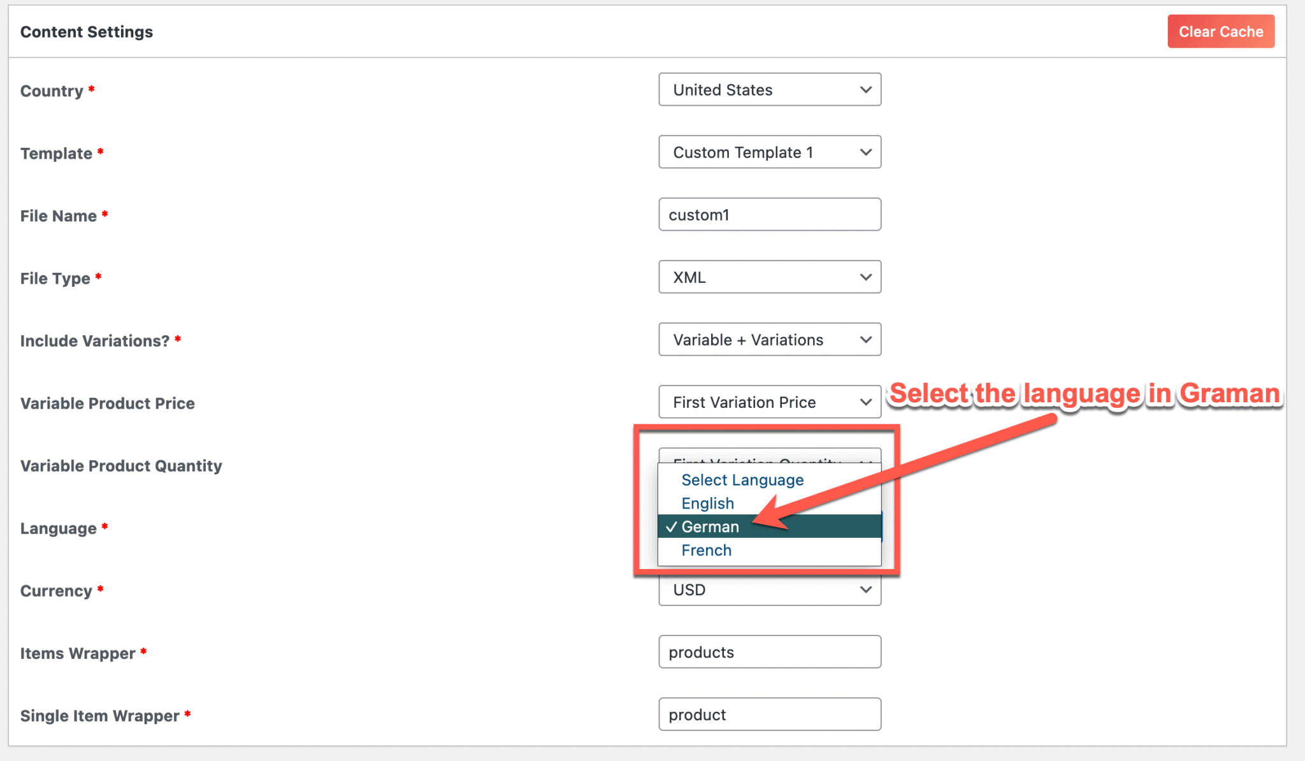Click the Template dropdown arrow
Image resolution: width=1305 pixels, height=761 pixels.
[x=865, y=152]
